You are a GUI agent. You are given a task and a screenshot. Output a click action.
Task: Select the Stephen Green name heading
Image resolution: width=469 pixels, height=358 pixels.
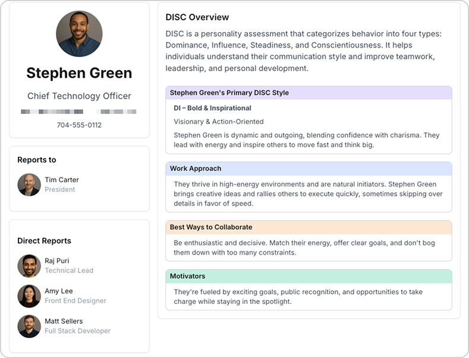79,73
